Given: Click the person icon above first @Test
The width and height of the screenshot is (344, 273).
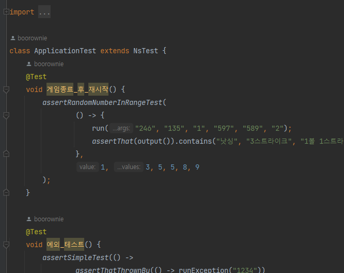Looking at the screenshot, I should coord(29,64).
